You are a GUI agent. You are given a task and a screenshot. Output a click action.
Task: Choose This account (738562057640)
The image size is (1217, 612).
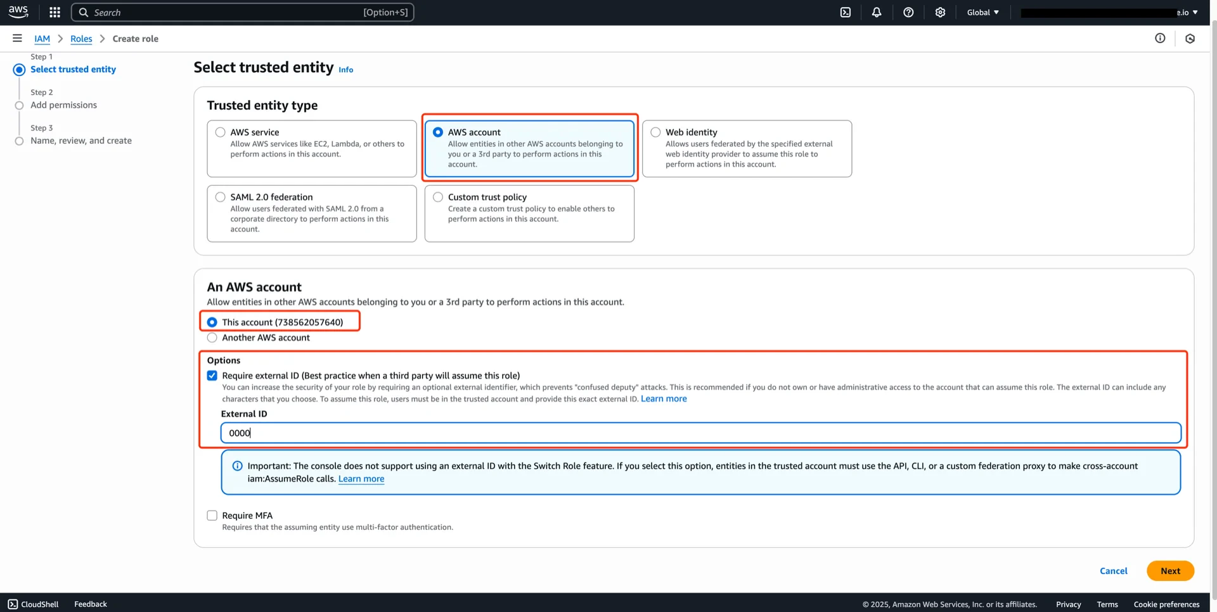point(212,322)
